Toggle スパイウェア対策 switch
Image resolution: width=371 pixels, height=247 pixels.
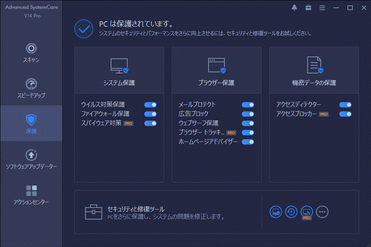pyautogui.click(x=150, y=123)
